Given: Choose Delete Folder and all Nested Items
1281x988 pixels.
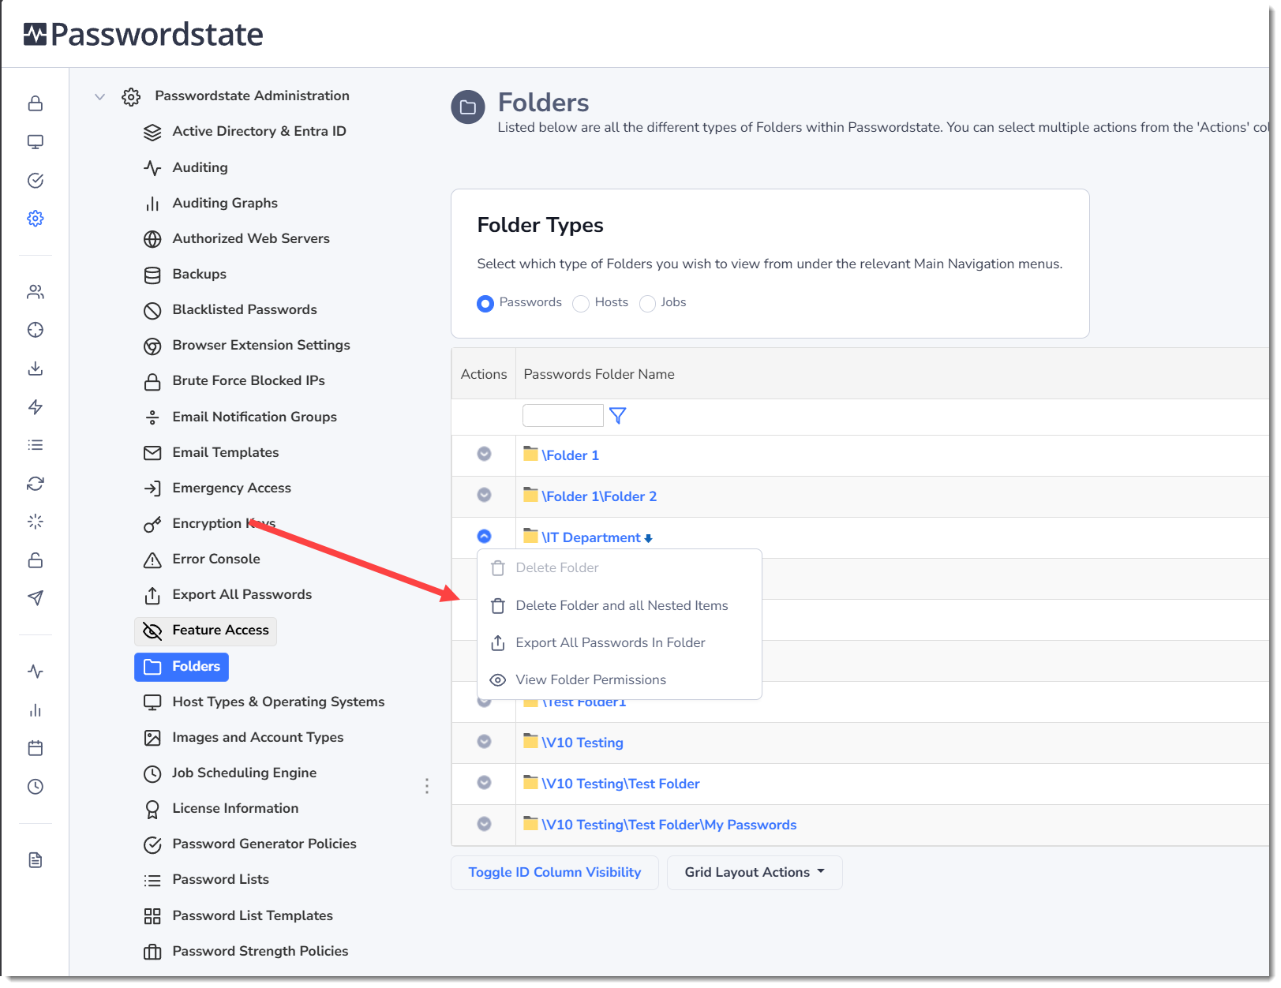Looking at the screenshot, I should pos(620,606).
